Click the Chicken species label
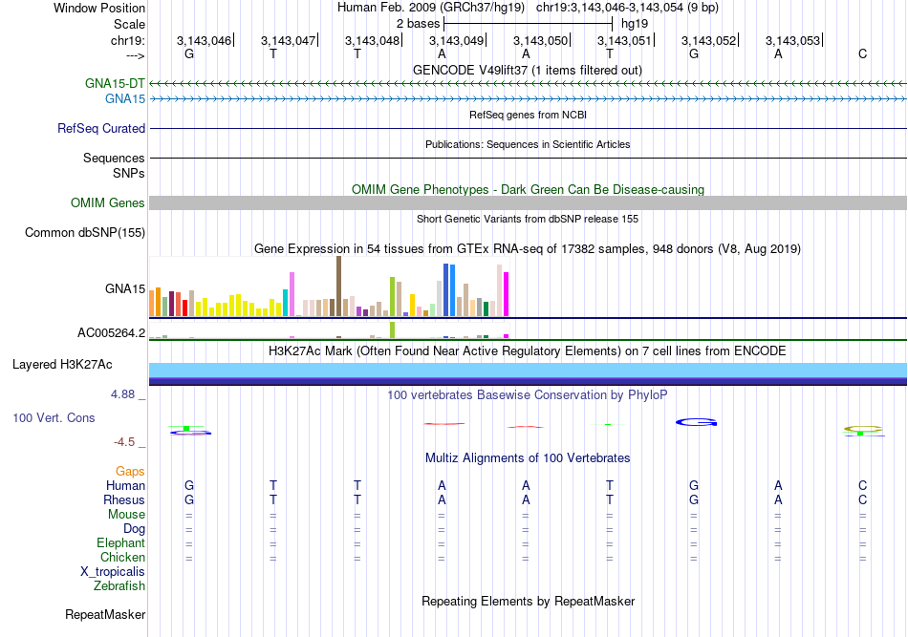This screenshot has height=637, width=908. pyautogui.click(x=122, y=557)
